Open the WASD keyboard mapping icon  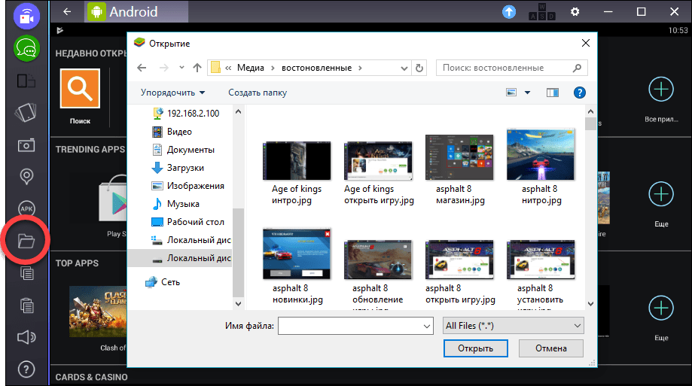coord(541,12)
